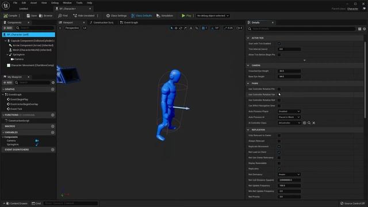Open the Window menu

(x=67, y=3)
